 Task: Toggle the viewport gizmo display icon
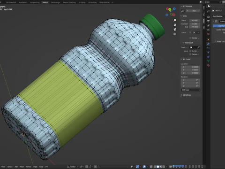tap(137, 167)
